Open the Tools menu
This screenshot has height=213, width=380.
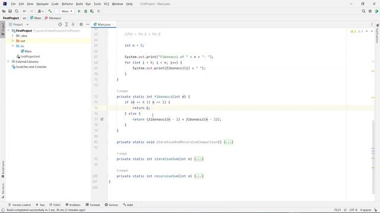97,4
